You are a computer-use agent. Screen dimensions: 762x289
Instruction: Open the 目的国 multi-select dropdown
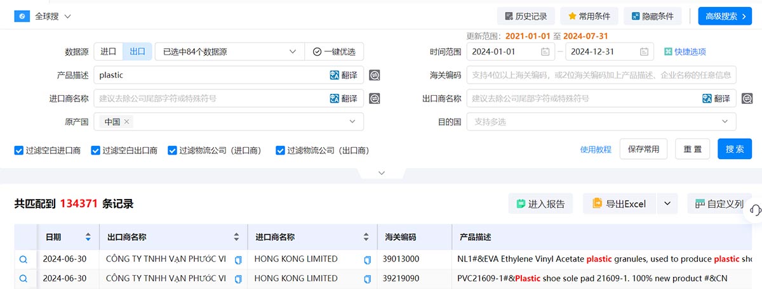pyautogui.click(x=601, y=122)
